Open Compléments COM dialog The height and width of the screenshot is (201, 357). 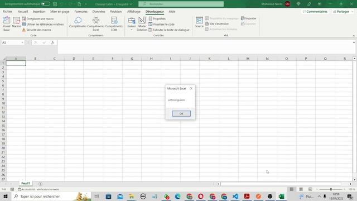pos(114,23)
